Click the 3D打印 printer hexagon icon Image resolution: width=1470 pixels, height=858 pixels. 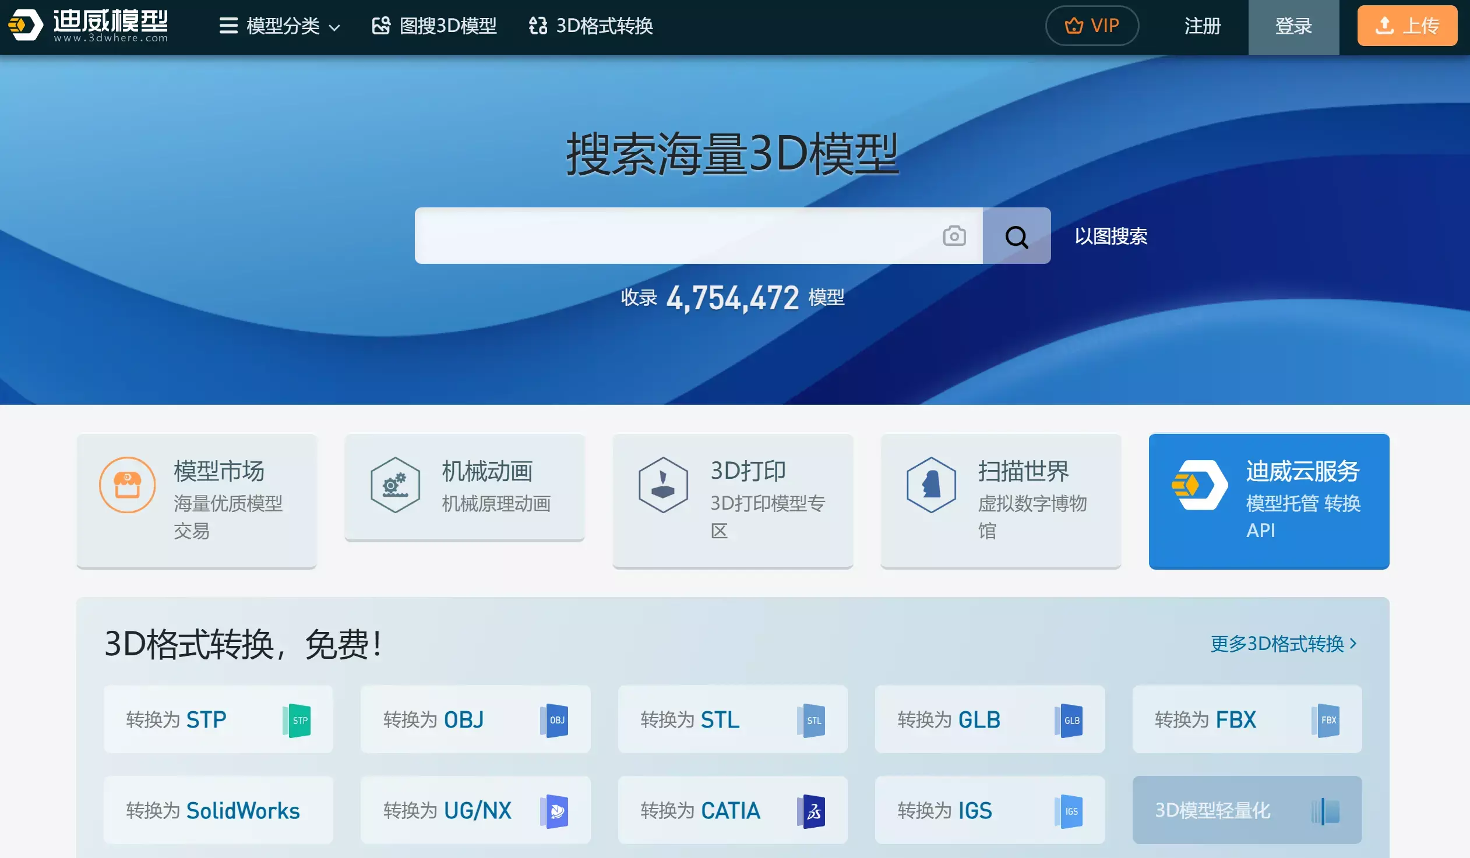tap(663, 485)
